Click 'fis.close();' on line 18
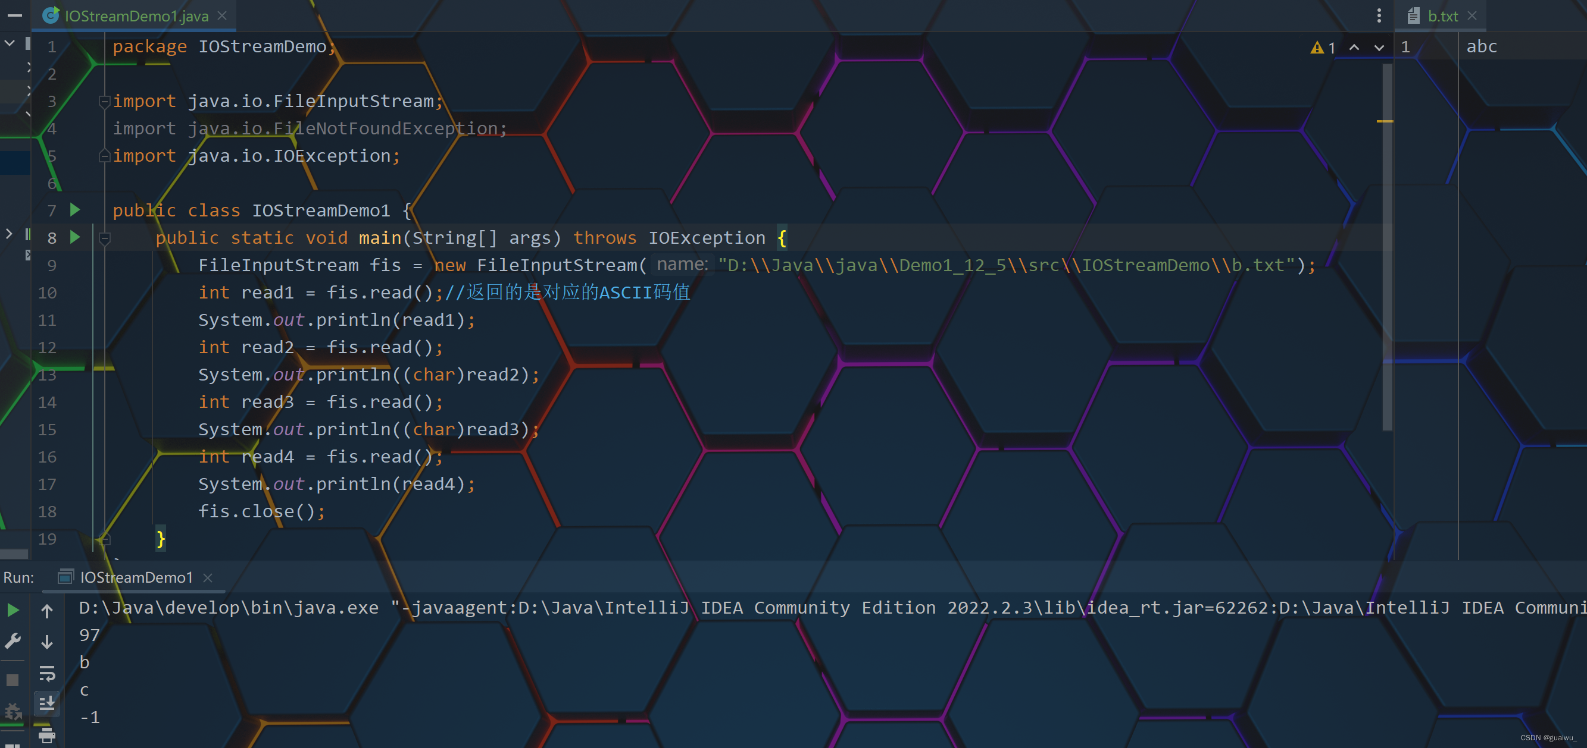The image size is (1587, 748). pos(261,511)
